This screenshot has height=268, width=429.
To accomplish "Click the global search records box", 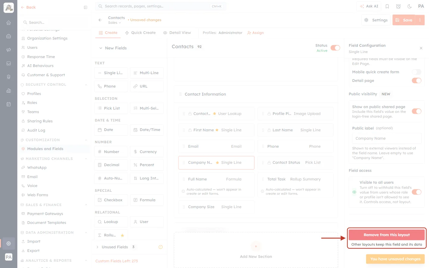I will tap(161, 6).
